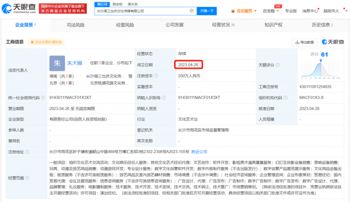The height and width of the screenshot is (202, 350).
Task: Click the 湖南（共2家） region entry
Action: pyautogui.click(x=62, y=76)
